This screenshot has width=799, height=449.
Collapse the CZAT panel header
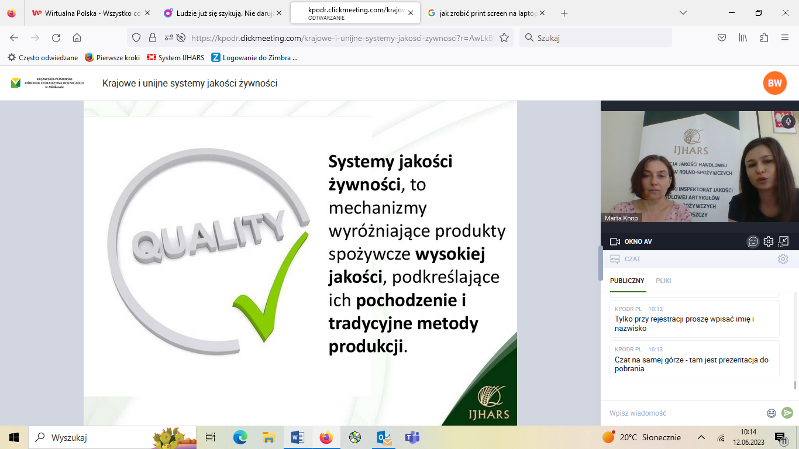point(625,259)
